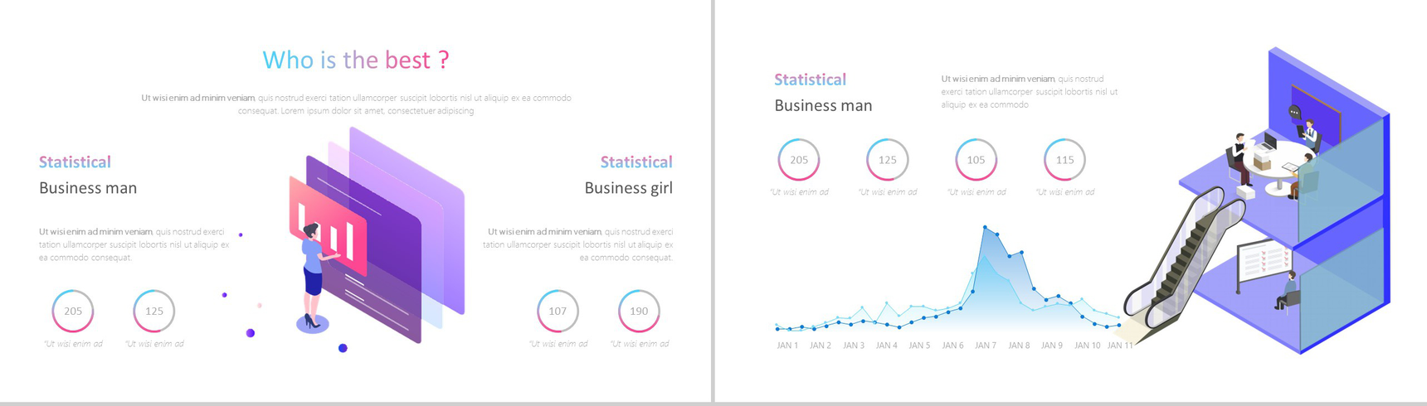1427x406 pixels.
Task: Select the 105 circle on right slide
Action: coord(976,160)
